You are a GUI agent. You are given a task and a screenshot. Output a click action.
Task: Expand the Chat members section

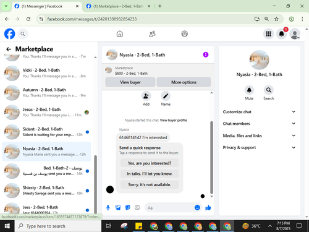point(259,124)
